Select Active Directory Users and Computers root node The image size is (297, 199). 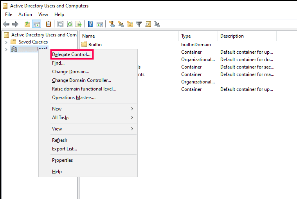click(x=44, y=35)
